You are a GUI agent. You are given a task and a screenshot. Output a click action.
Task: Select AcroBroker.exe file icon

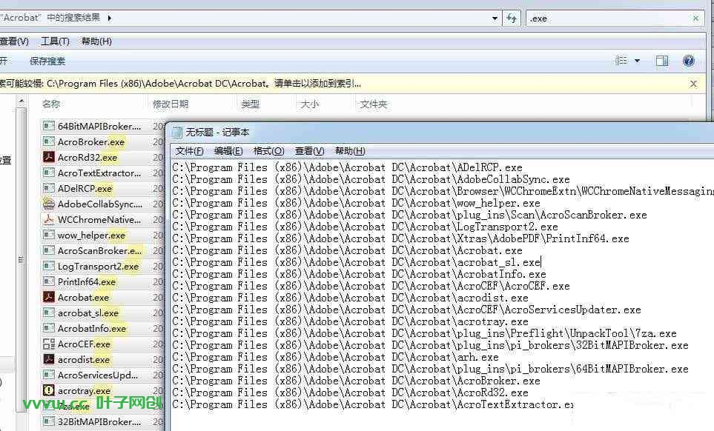click(48, 141)
